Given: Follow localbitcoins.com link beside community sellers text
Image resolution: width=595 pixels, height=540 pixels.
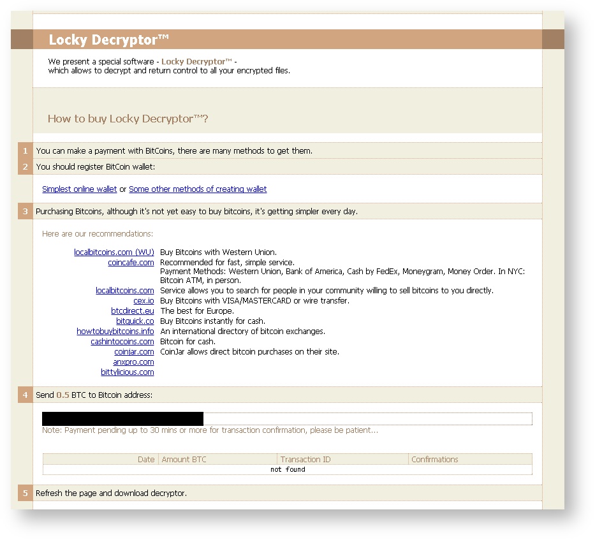Looking at the screenshot, I should 125,290.
